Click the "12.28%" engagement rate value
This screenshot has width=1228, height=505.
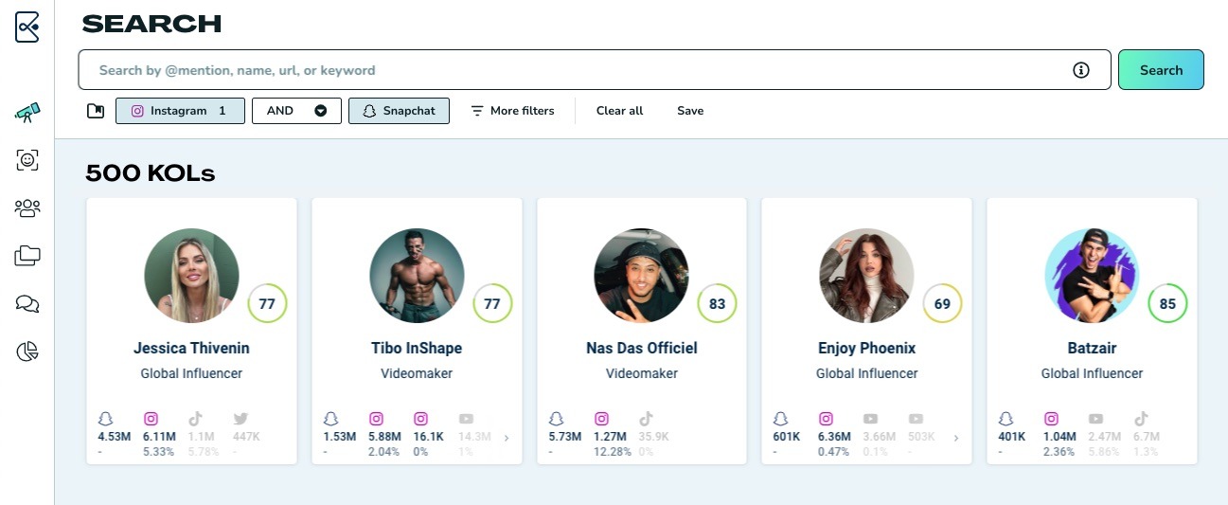click(x=613, y=452)
